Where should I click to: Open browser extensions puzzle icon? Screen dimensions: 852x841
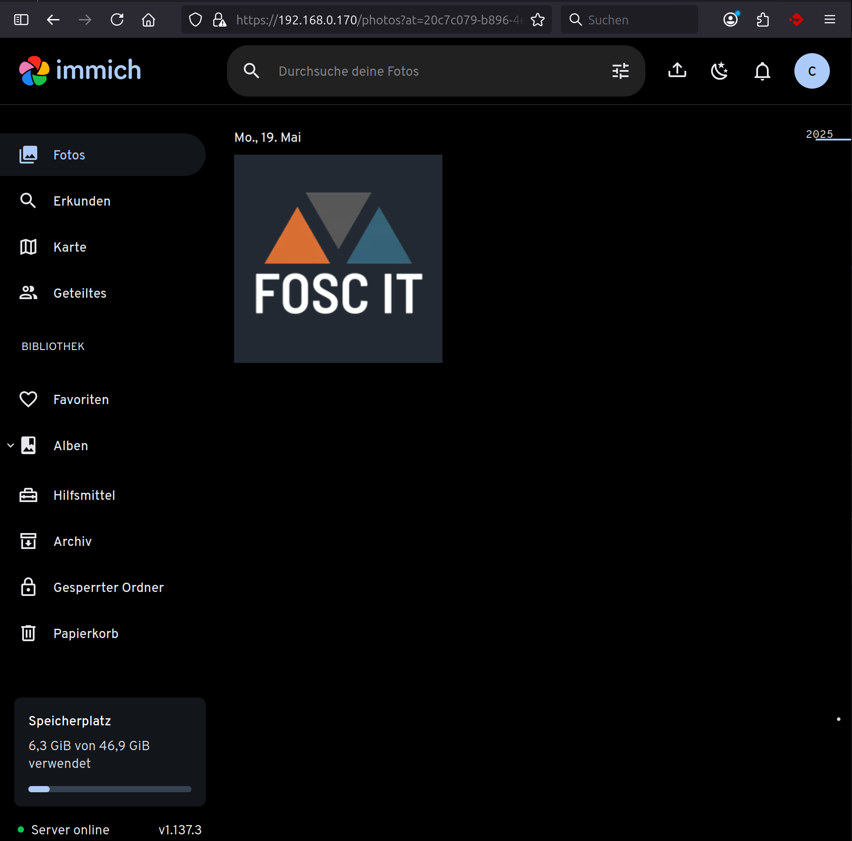pos(762,19)
